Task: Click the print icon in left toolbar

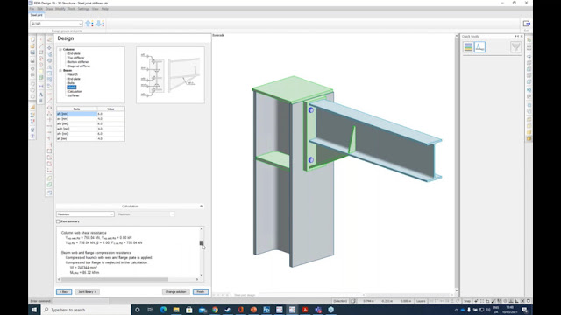Action: 32,61
